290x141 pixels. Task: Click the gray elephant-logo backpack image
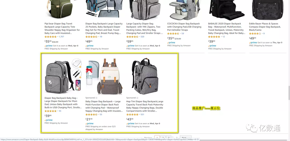(x=63, y=76)
